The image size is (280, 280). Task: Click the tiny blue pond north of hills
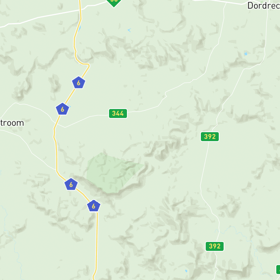click(130, 30)
